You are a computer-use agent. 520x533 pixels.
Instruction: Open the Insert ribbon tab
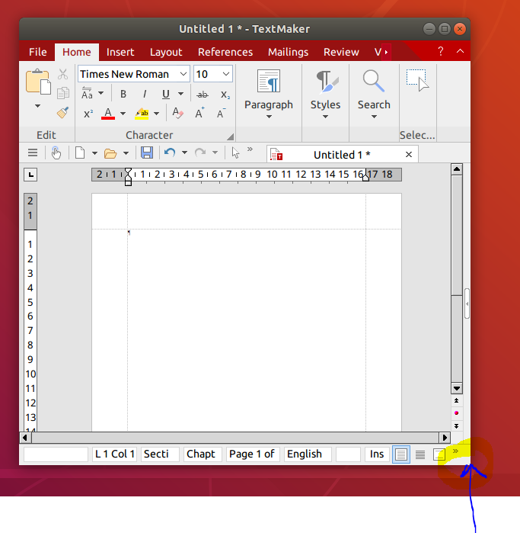coord(120,52)
